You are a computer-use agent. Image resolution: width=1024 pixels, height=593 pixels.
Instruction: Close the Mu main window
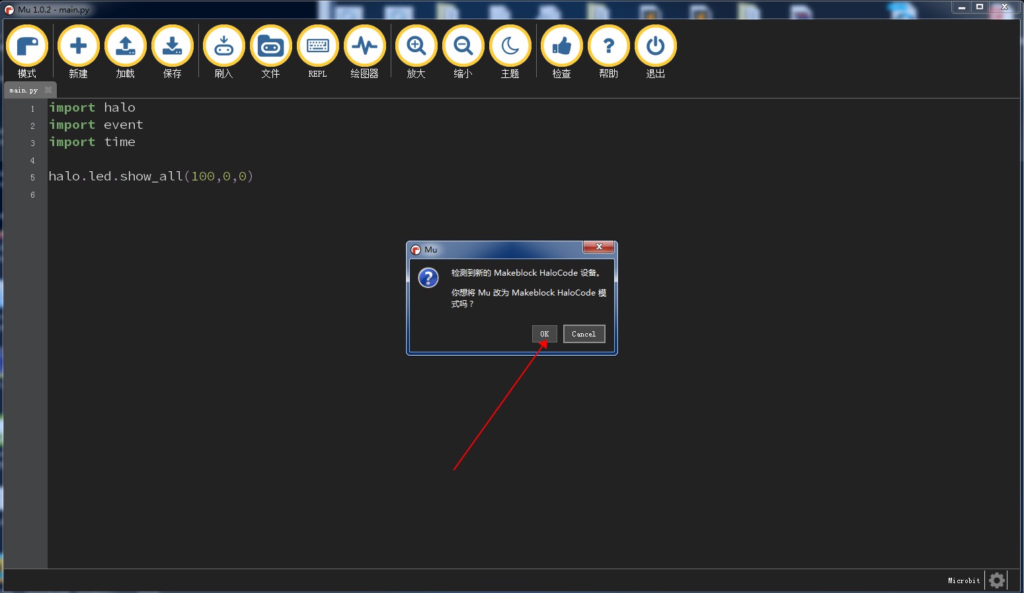pos(1004,7)
